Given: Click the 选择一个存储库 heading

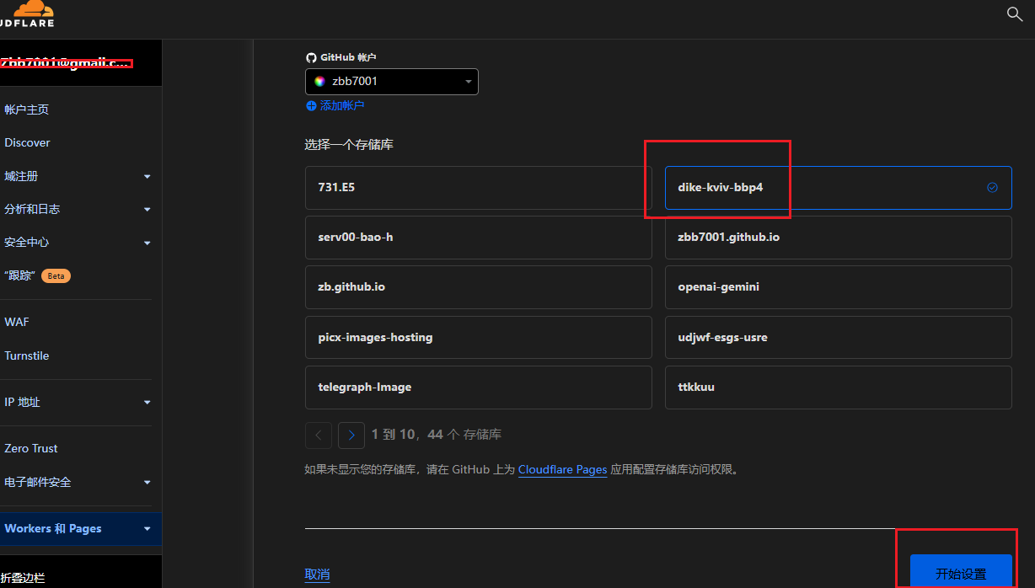Looking at the screenshot, I should point(349,145).
